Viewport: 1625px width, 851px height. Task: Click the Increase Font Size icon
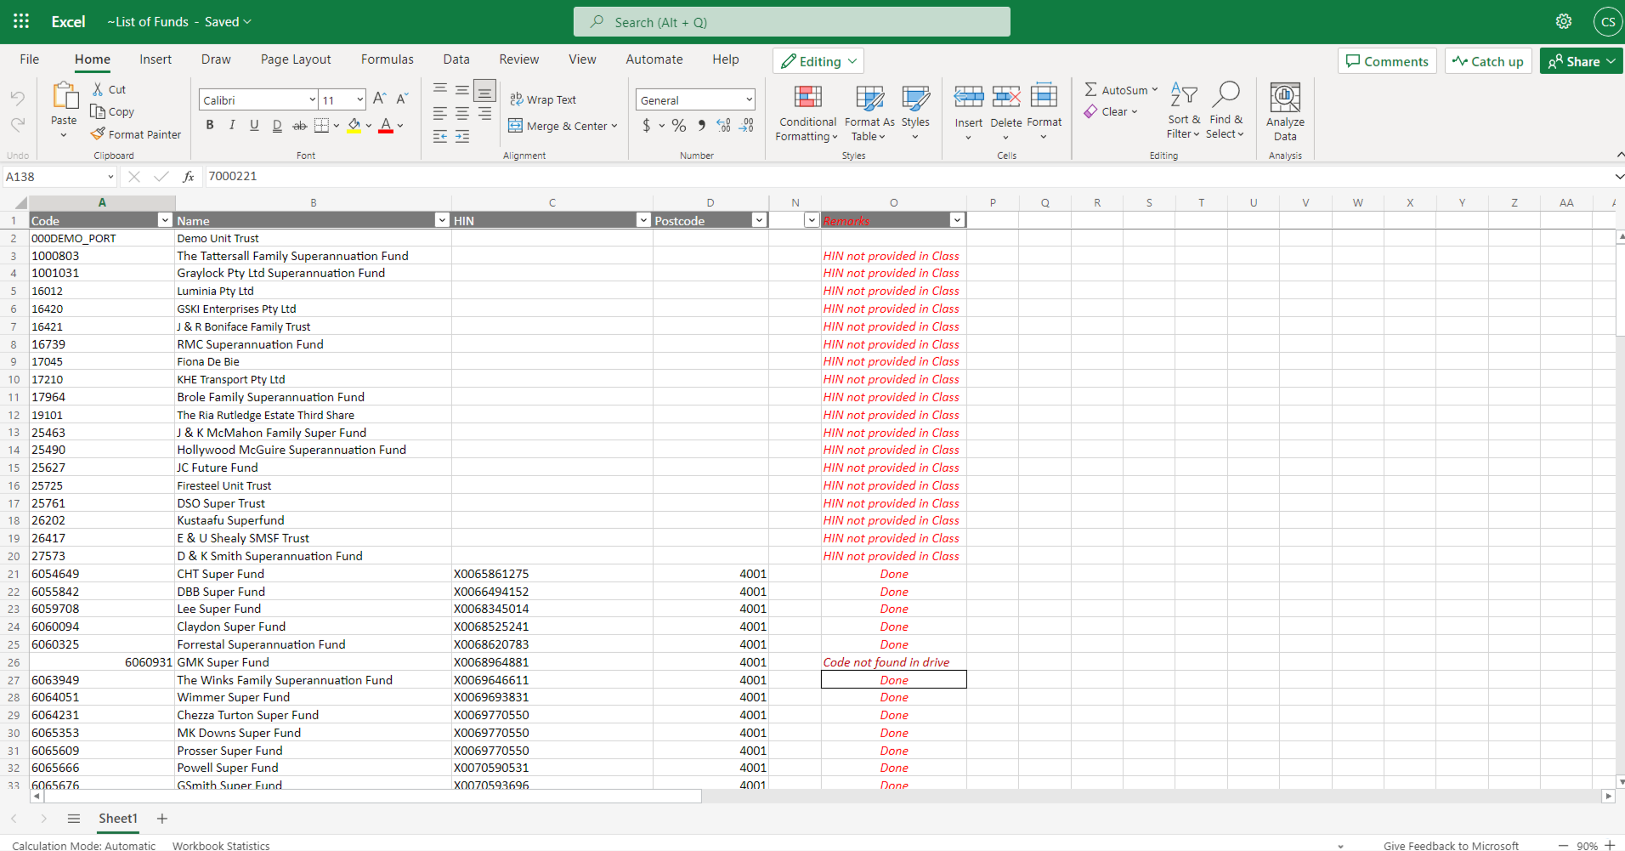click(x=379, y=99)
